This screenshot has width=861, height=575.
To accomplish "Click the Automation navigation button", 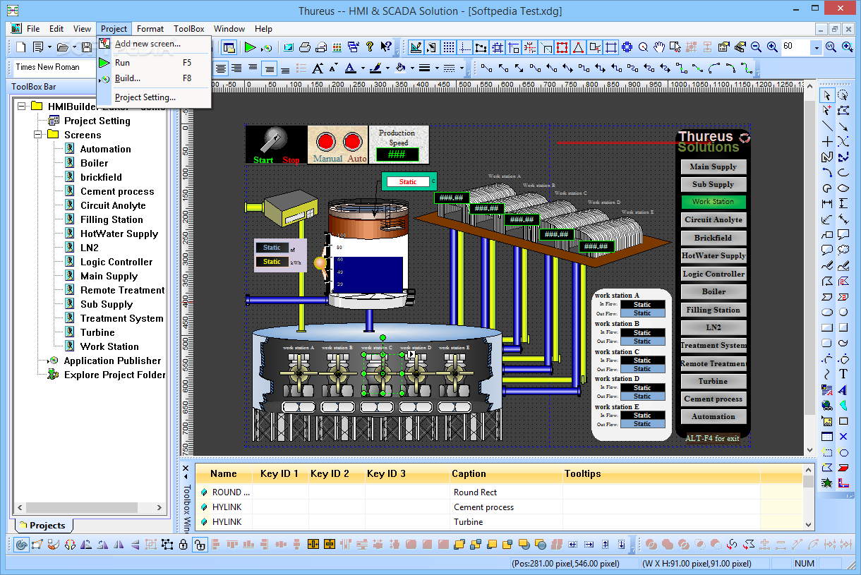I will click(713, 416).
